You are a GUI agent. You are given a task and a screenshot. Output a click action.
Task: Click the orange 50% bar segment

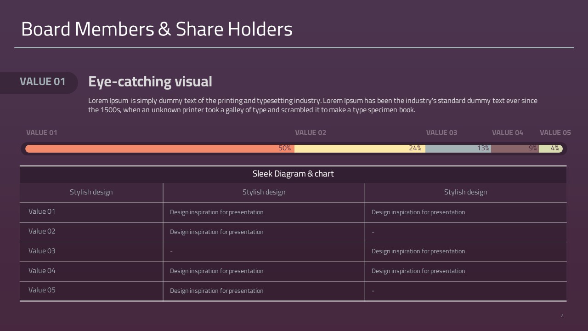[x=160, y=148]
